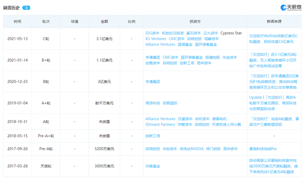Open 宇通集团 link in B+轮 row
The width and height of the screenshot is (304, 178).
coord(153,58)
